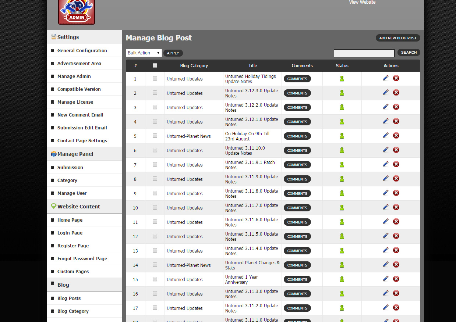Select checkbox for Unturned 3.11.9.0 row

(x=155, y=179)
